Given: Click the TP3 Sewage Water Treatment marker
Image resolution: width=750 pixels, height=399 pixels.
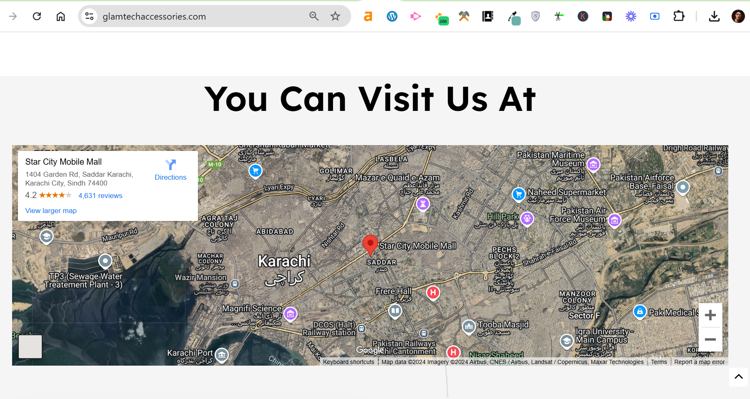Looking at the screenshot, I should point(105,261).
